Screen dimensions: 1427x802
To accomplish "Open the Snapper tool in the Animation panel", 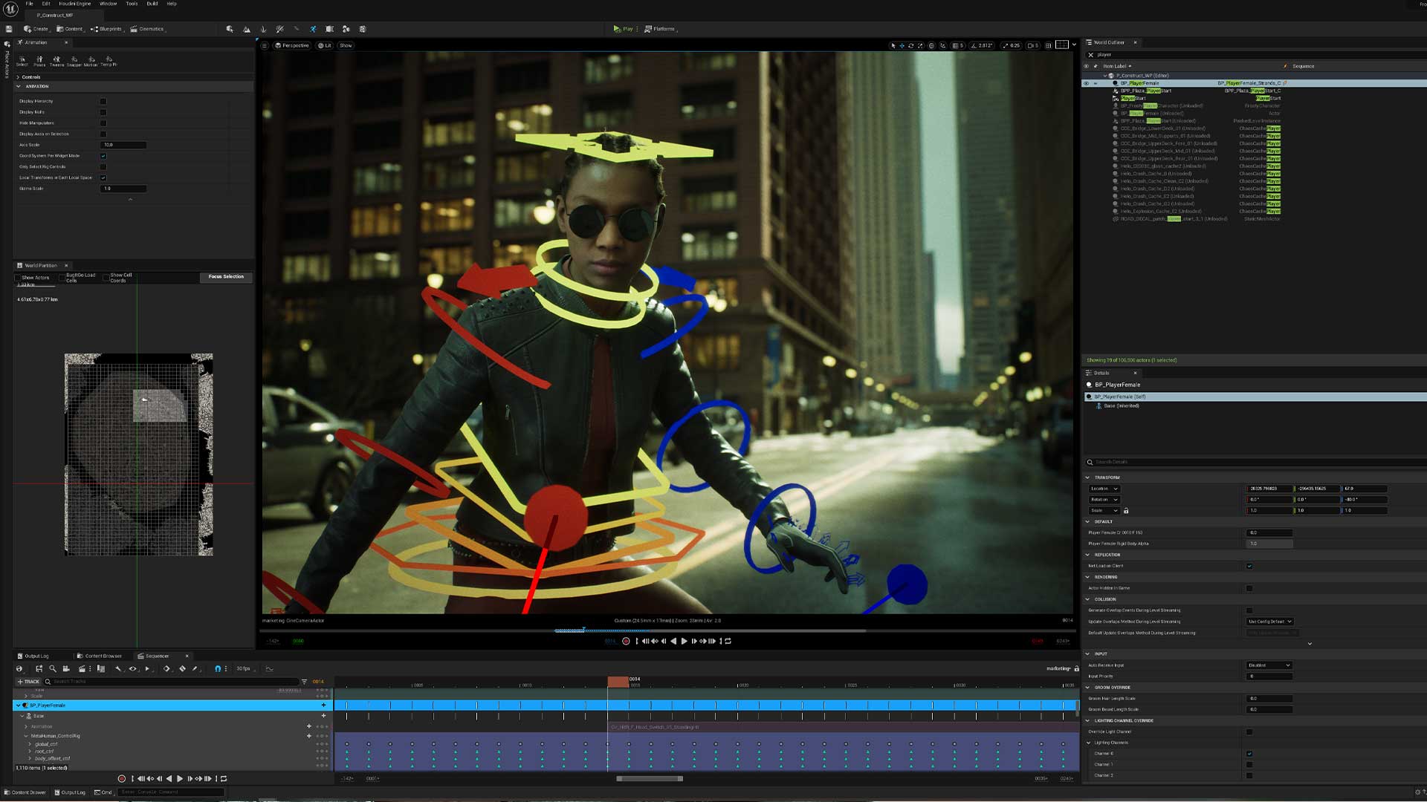I will (74, 61).
